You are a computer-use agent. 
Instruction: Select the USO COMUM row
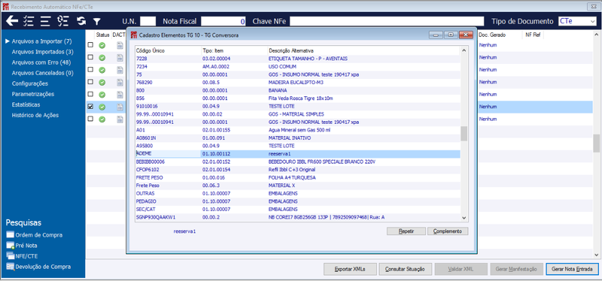pyautogui.click(x=297, y=66)
